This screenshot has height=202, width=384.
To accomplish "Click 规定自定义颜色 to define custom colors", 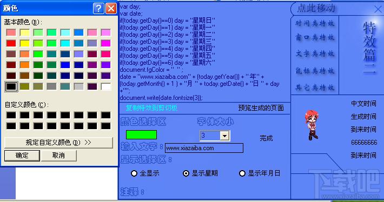I will pos(58,143).
